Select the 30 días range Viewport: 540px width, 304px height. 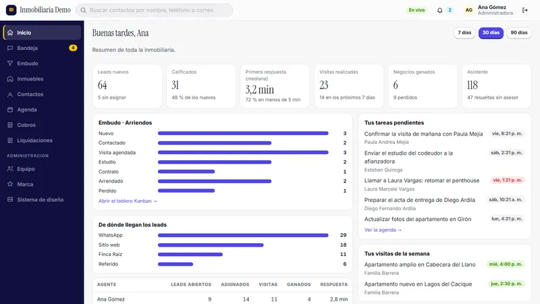(491, 32)
